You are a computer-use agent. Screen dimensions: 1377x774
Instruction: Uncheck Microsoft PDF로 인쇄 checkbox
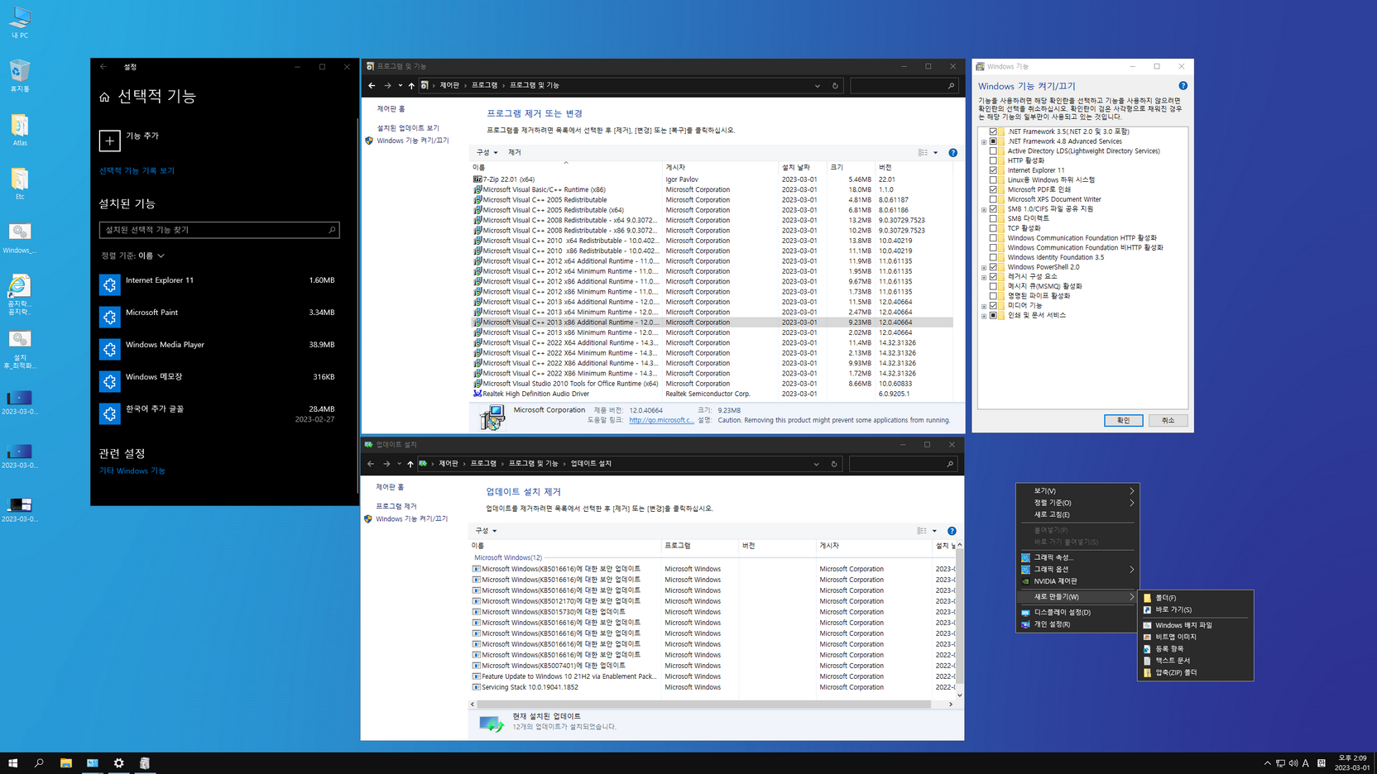coord(993,189)
